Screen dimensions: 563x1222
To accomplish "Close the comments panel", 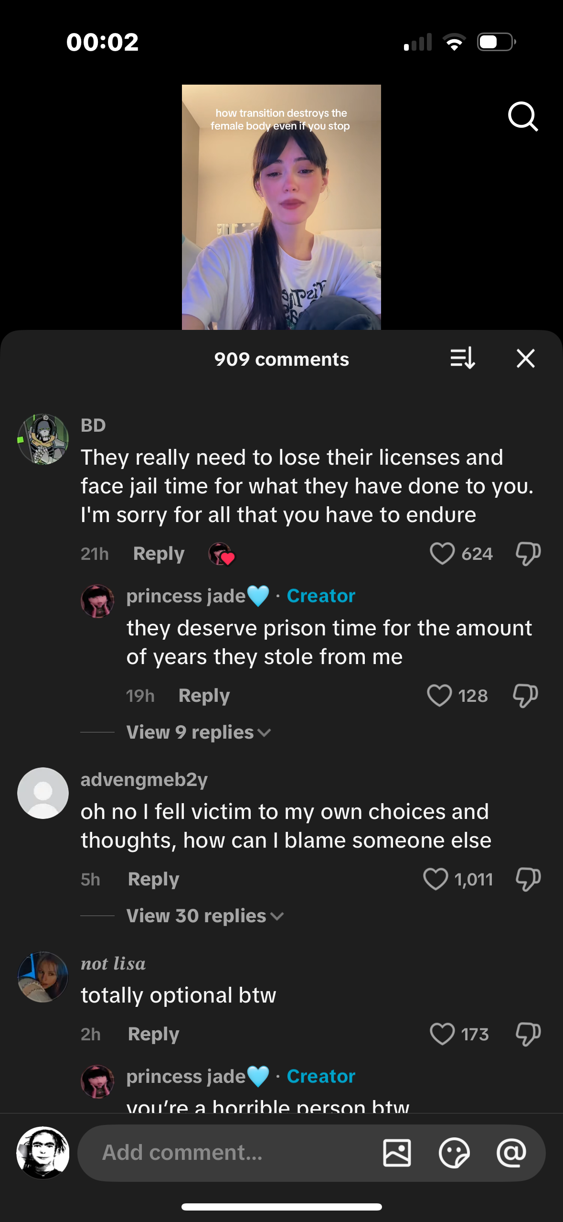I will [525, 358].
